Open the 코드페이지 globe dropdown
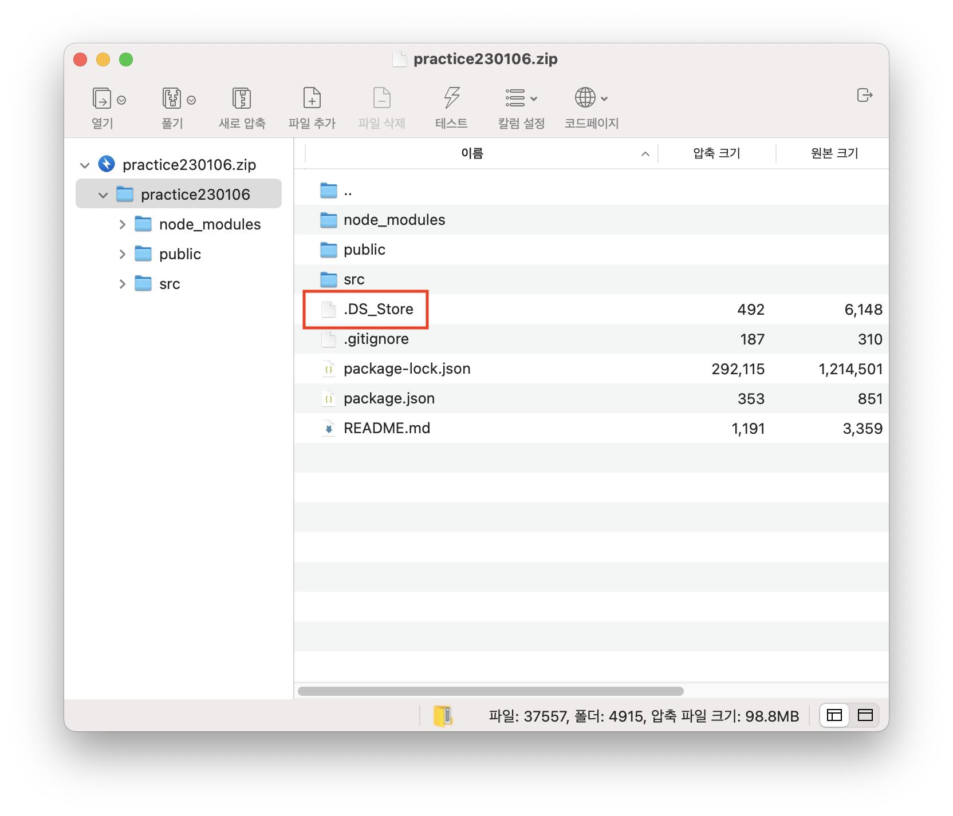Image resolution: width=953 pixels, height=816 pixels. [592, 98]
